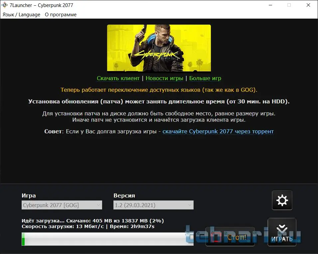The height and width of the screenshot is (254, 318).
Task: Close the 7Launcher window
Action: [308, 5]
